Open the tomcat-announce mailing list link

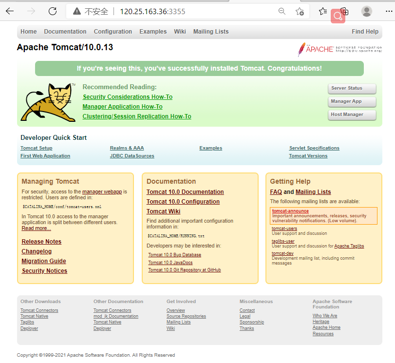click(x=290, y=211)
